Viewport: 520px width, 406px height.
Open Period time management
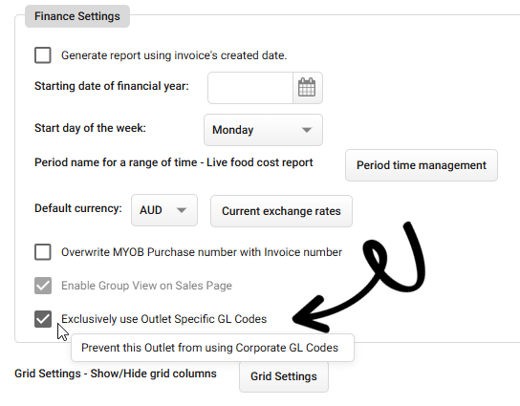(x=422, y=165)
